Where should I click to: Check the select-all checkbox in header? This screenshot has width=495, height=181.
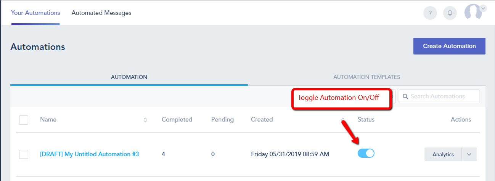(x=24, y=120)
